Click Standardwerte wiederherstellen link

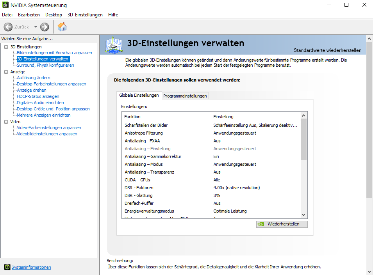(x=327, y=50)
